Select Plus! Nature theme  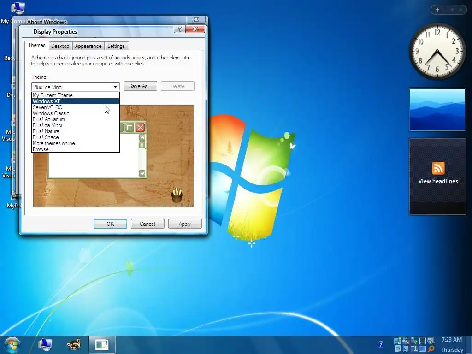tap(76, 131)
